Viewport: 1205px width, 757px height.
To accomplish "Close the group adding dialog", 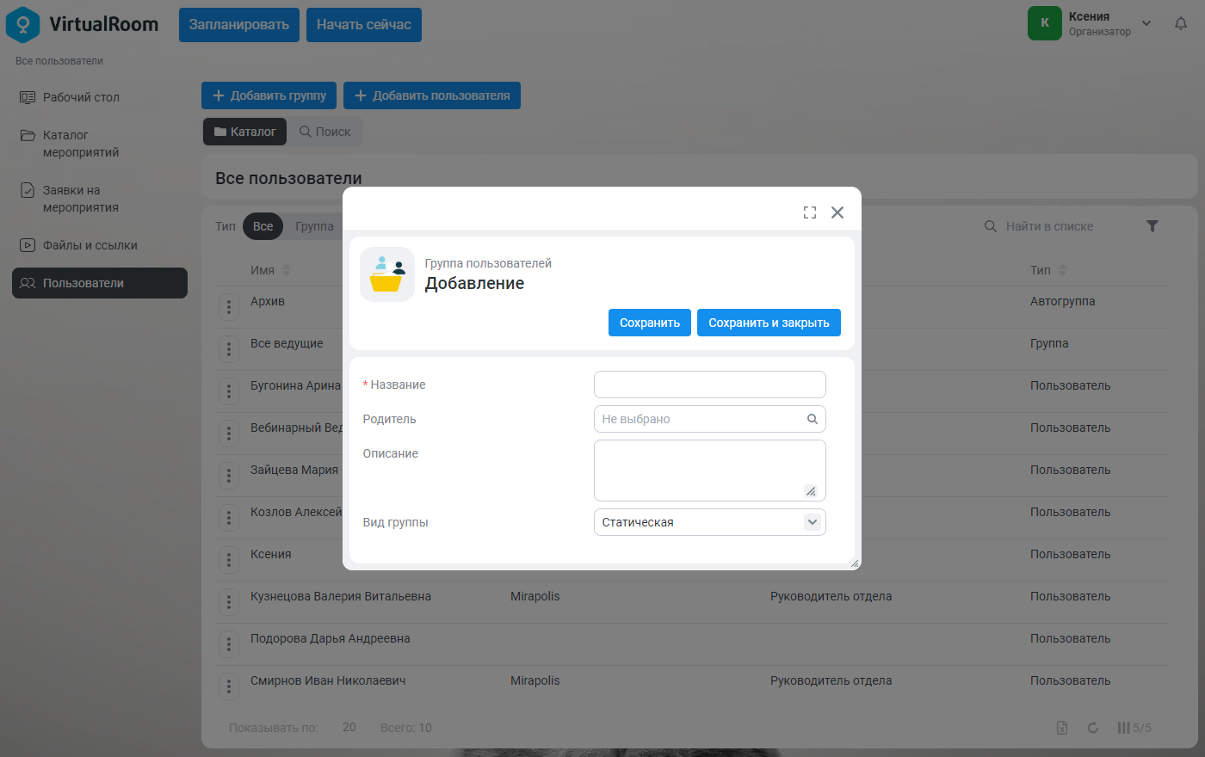I will click(837, 212).
